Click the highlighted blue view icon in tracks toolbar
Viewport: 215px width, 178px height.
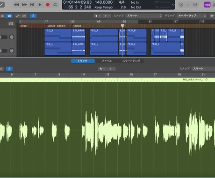[9, 16]
